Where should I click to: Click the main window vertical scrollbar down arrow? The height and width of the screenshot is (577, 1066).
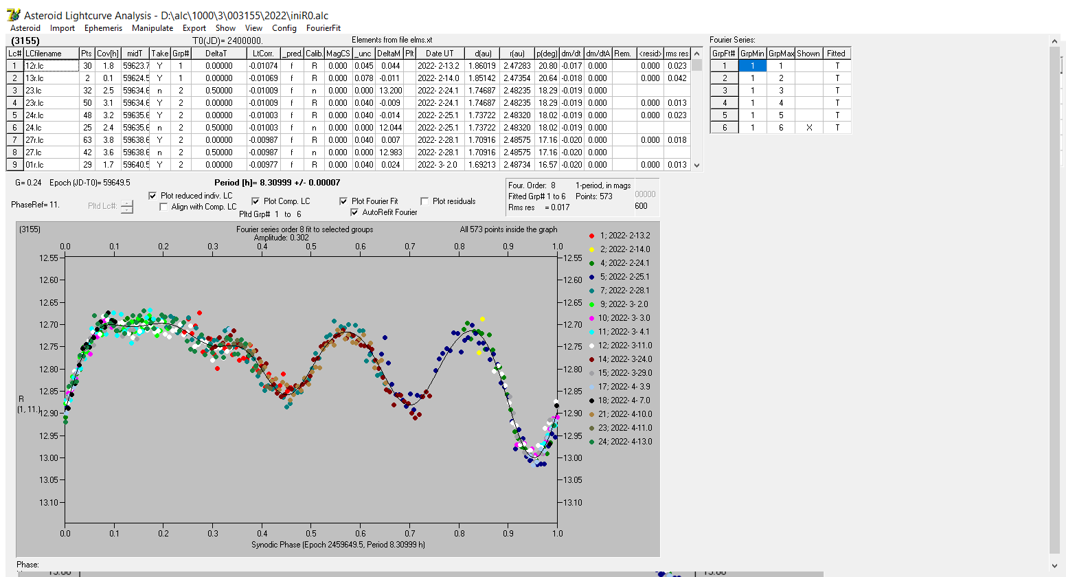[x=1055, y=565]
